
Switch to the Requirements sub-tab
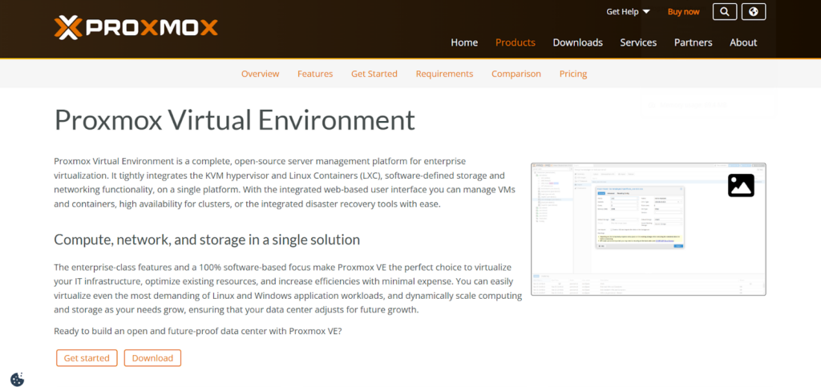444,74
